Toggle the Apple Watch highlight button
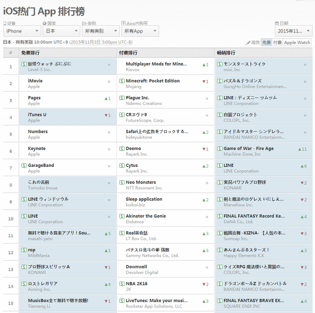The width and height of the screenshot is (315, 313). tap(297, 42)
